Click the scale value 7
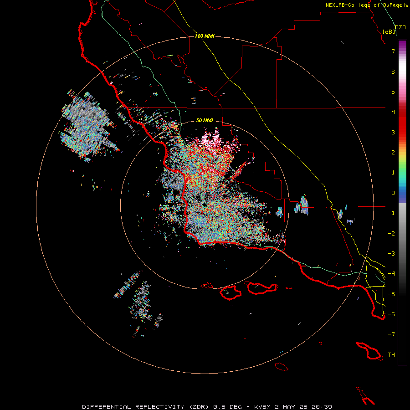Screen dimensions: 410x410 (393, 51)
